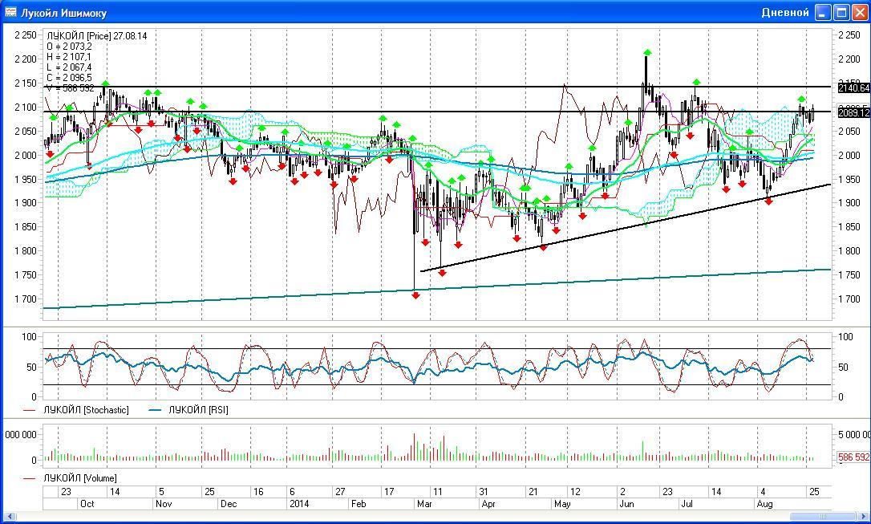Click the 'Feb' month label on time axis
This screenshot has height=524, width=871.
359,504
